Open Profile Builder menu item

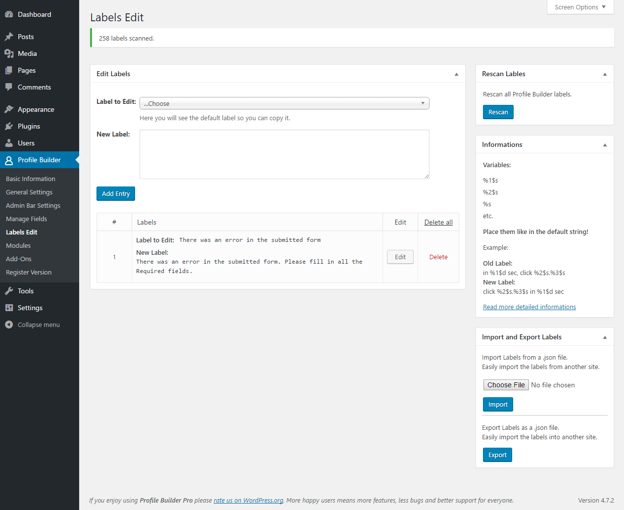tap(40, 160)
